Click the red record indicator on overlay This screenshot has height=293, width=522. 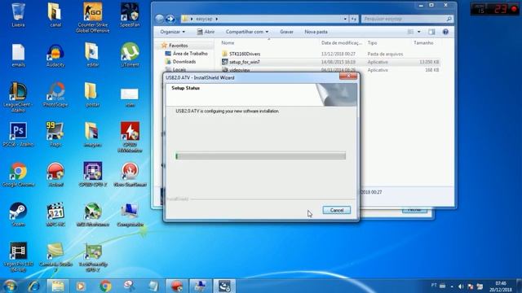515,9
